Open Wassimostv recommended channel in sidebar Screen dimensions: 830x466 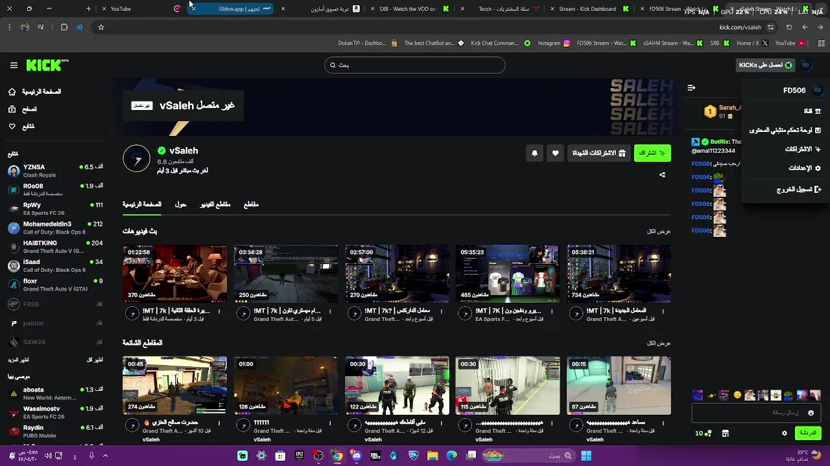click(x=55, y=412)
